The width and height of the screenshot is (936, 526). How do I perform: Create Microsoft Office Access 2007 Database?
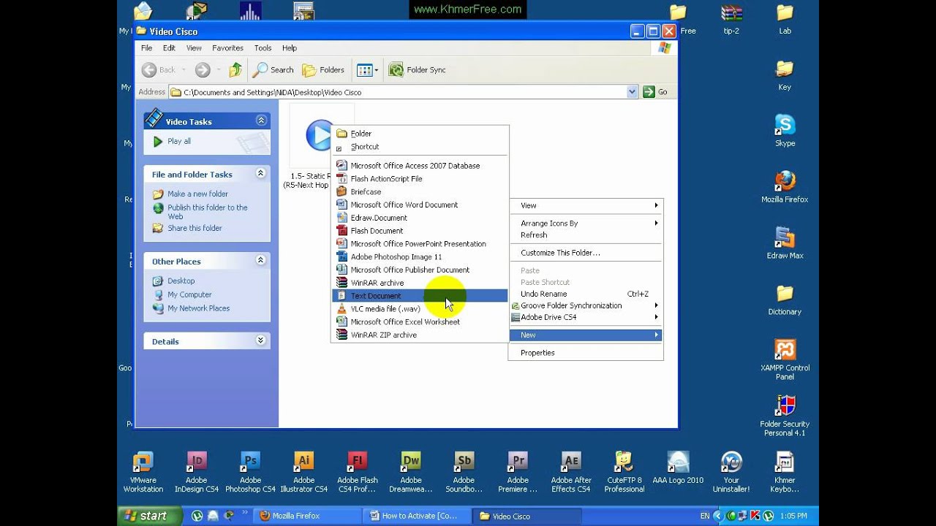pos(420,166)
